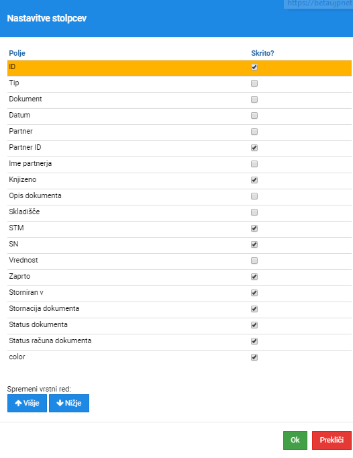Hide the Dokument column via checkbox

click(254, 99)
